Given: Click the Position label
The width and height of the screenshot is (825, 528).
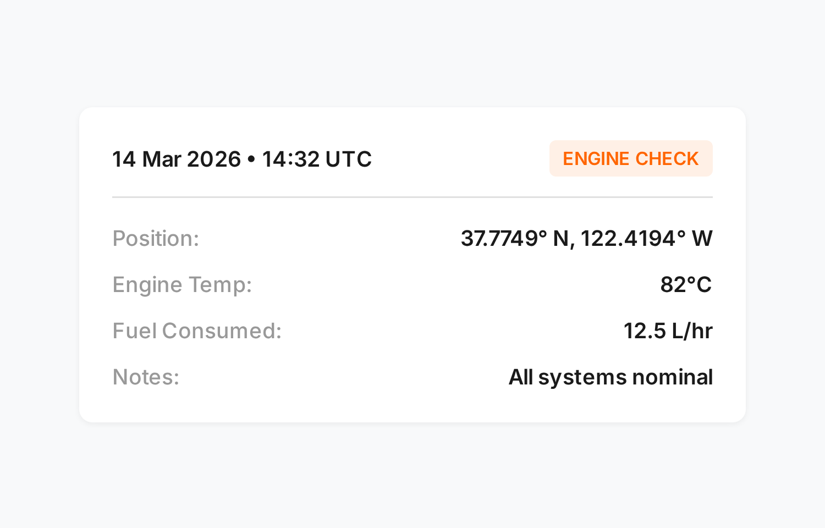Looking at the screenshot, I should pos(156,239).
